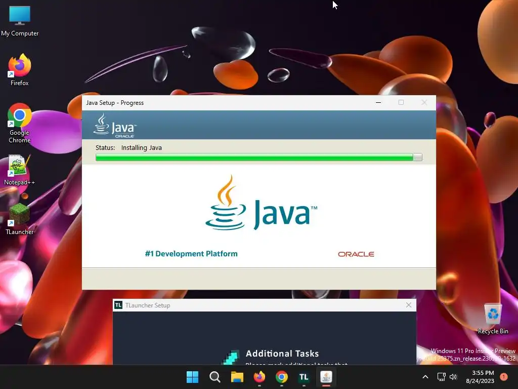Click the 'Installing Java' status text
Image resolution: width=518 pixels, height=389 pixels.
click(x=142, y=147)
